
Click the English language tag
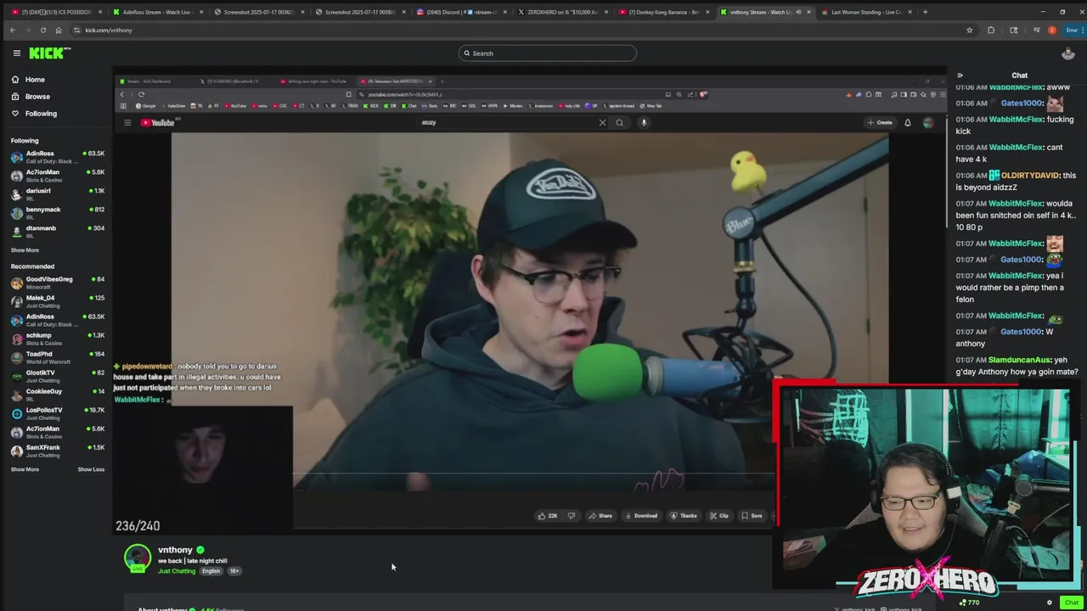(211, 571)
